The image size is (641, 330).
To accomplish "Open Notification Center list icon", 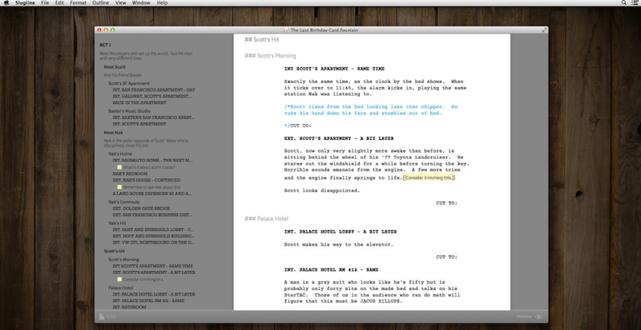I will point(634,2).
